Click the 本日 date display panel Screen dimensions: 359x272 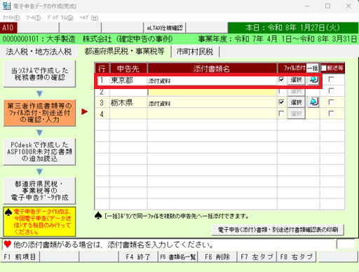coord(293,28)
